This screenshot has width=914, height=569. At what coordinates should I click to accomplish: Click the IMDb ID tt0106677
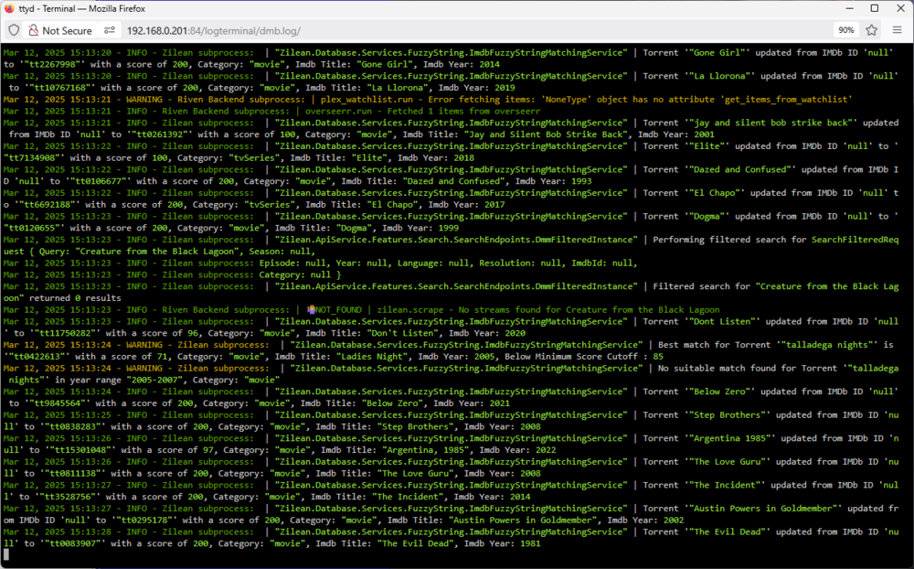point(98,181)
